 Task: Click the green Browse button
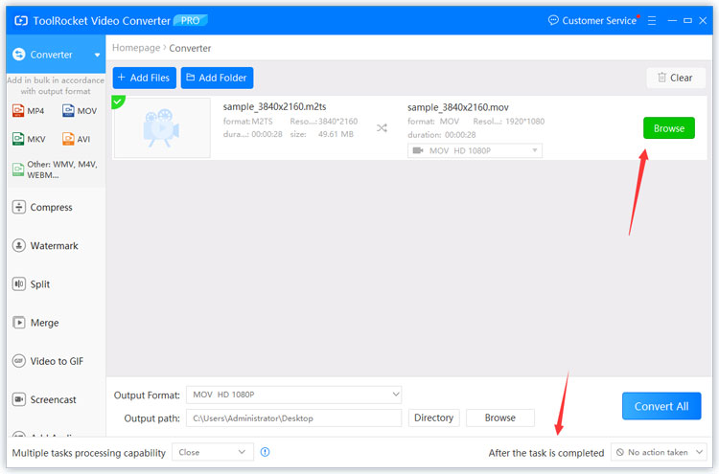[x=668, y=128]
